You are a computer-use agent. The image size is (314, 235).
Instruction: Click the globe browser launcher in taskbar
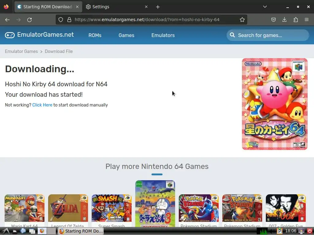click(x=23, y=231)
